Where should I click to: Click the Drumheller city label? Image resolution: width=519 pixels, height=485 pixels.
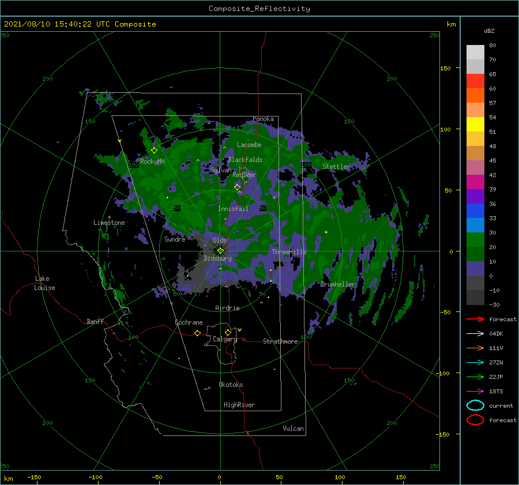pos(338,284)
